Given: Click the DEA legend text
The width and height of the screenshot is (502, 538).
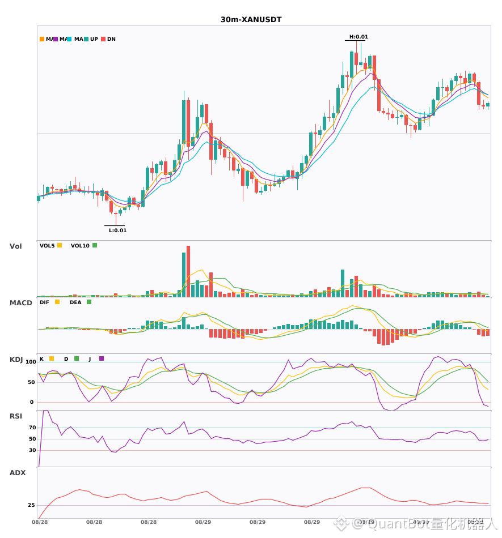Looking at the screenshot, I should point(75,302).
